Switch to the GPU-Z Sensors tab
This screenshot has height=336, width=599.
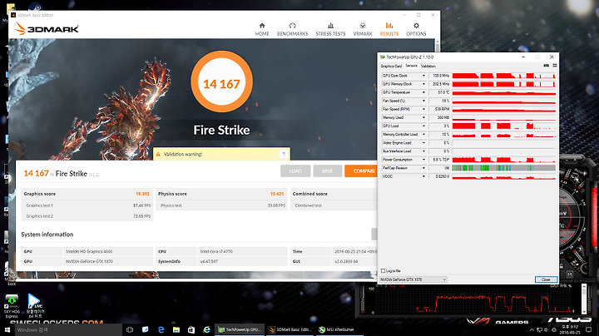(411, 66)
